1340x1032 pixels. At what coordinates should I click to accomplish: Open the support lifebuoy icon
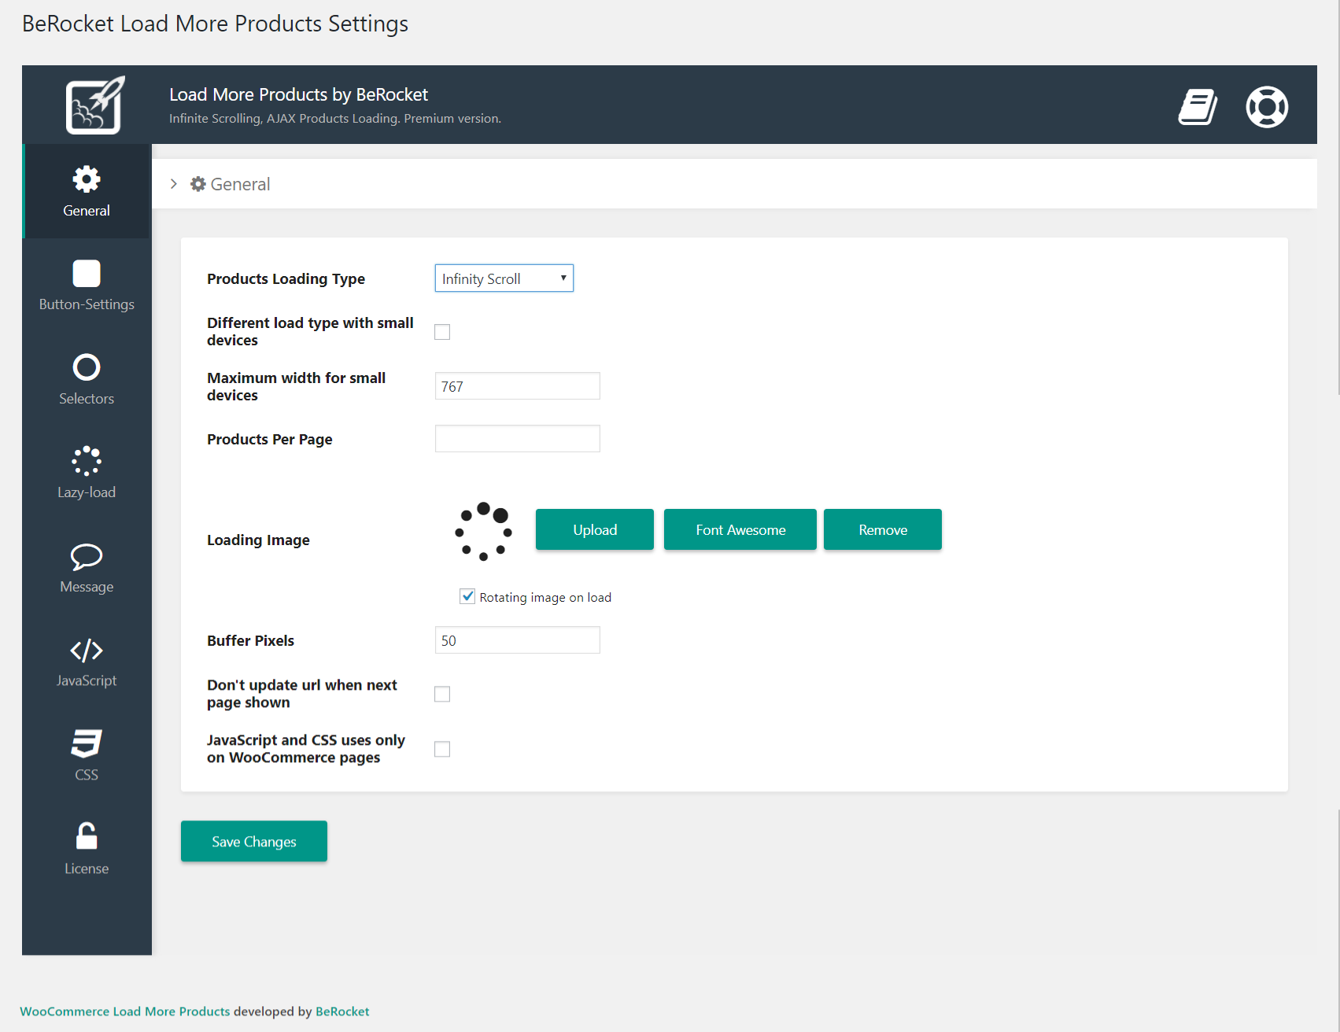[x=1267, y=107]
